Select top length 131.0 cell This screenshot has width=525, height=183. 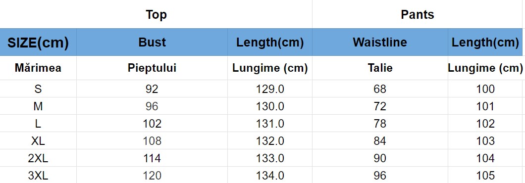point(270,124)
